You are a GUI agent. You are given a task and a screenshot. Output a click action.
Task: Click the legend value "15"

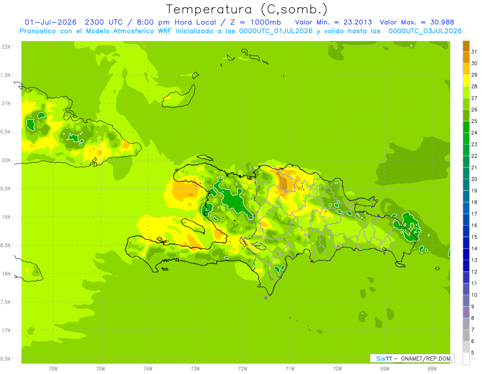pyautogui.click(x=474, y=237)
